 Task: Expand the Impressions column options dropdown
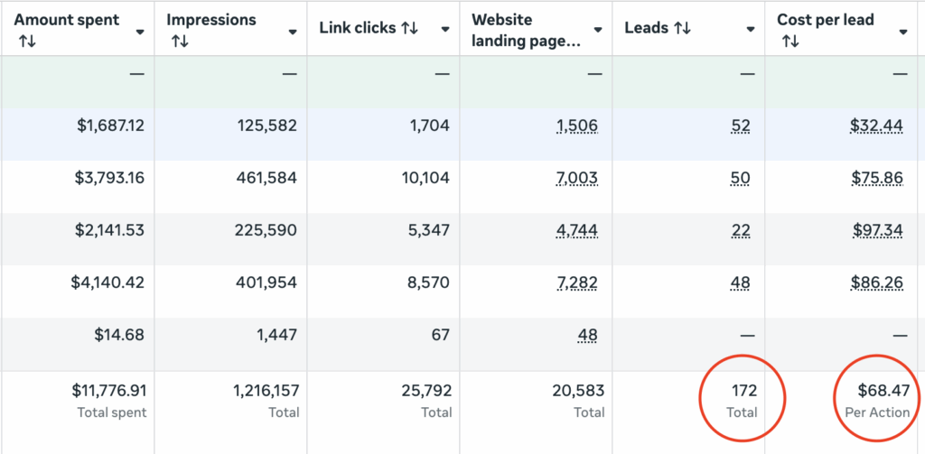[292, 32]
